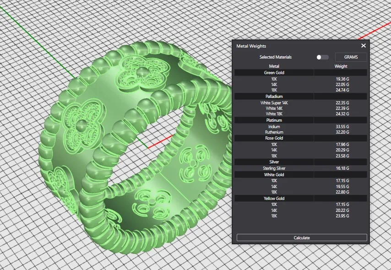Select the White Super 14K row
The height and width of the screenshot is (270, 391).
[x=300, y=103]
